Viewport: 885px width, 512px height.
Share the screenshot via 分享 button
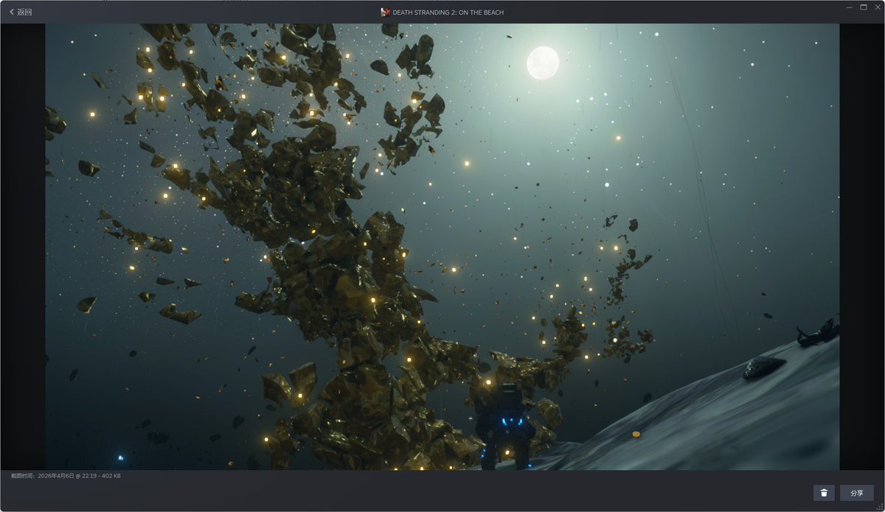[856, 493]
